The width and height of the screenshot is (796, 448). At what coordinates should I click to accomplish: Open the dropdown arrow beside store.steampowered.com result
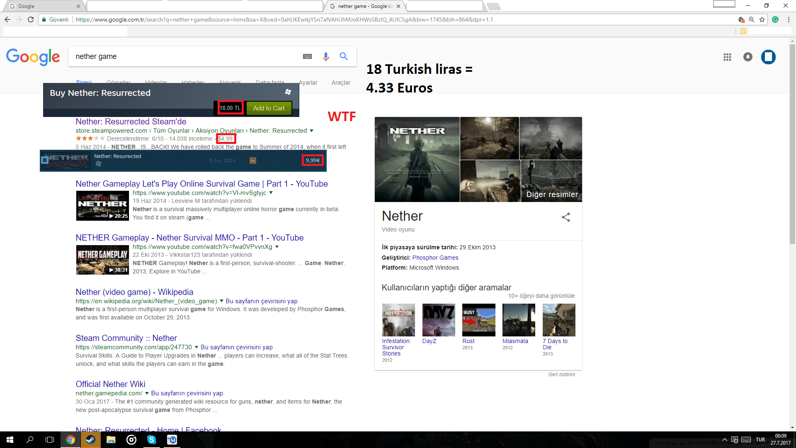(311, 131)
